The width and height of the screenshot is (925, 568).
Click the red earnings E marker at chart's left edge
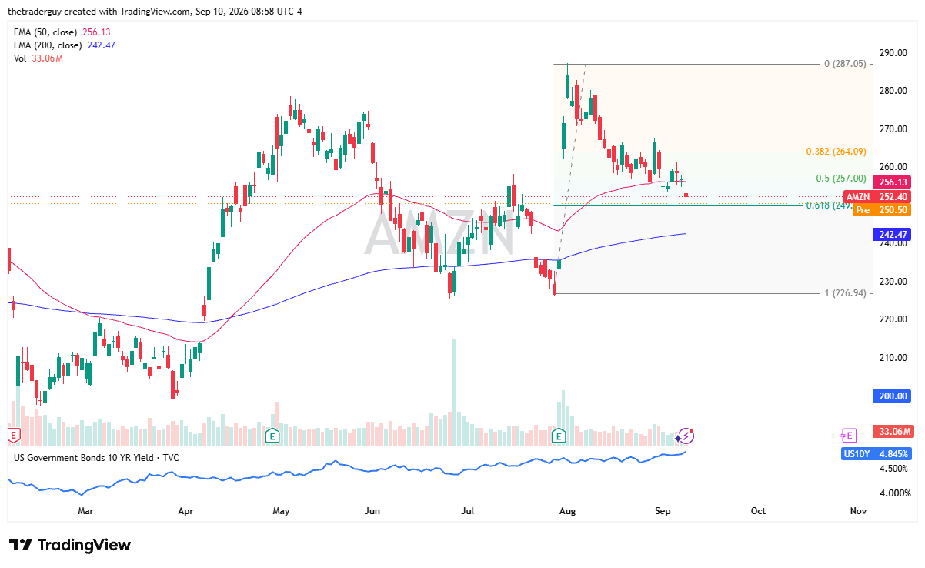12,436
